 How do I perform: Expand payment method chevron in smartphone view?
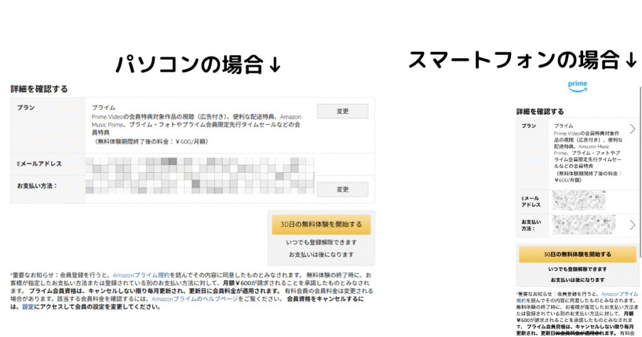point(633,225)
